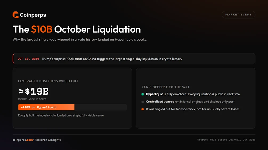This screenshot has width=268, height=150.
Task: Click YAN'S DEFENSE TO THE WSJ heading
Action: tap(165, 87)
